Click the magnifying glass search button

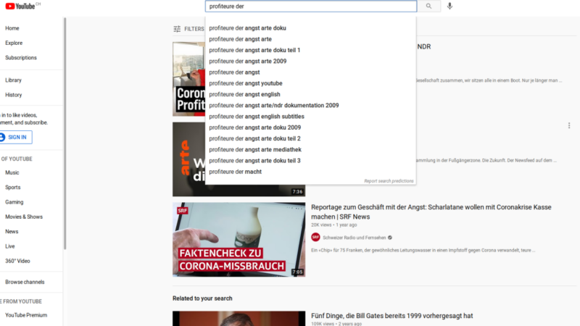pos(428,6)
